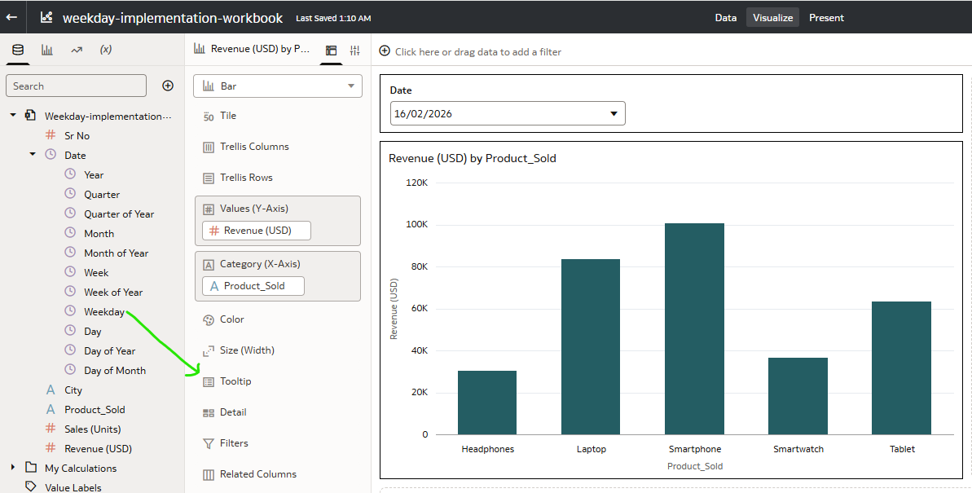
Task: Select the Weekday column in tree
Action: coord(104,312)
